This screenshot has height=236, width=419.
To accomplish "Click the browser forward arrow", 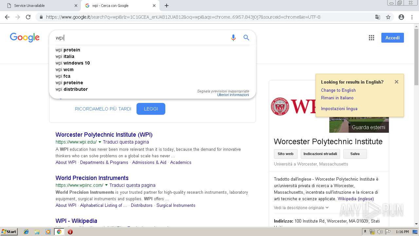I will 18,17.
